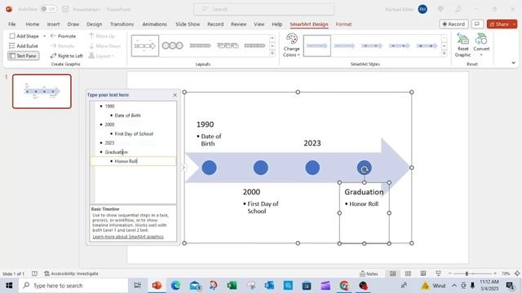This screenshot has width=522, height=293.
Task: Click the Record button at top right
Action: (x=453, y=24)
